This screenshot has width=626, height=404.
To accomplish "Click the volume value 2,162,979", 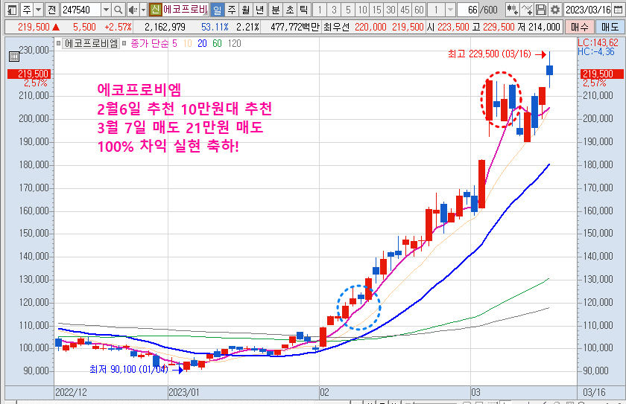I will (165, 27).
